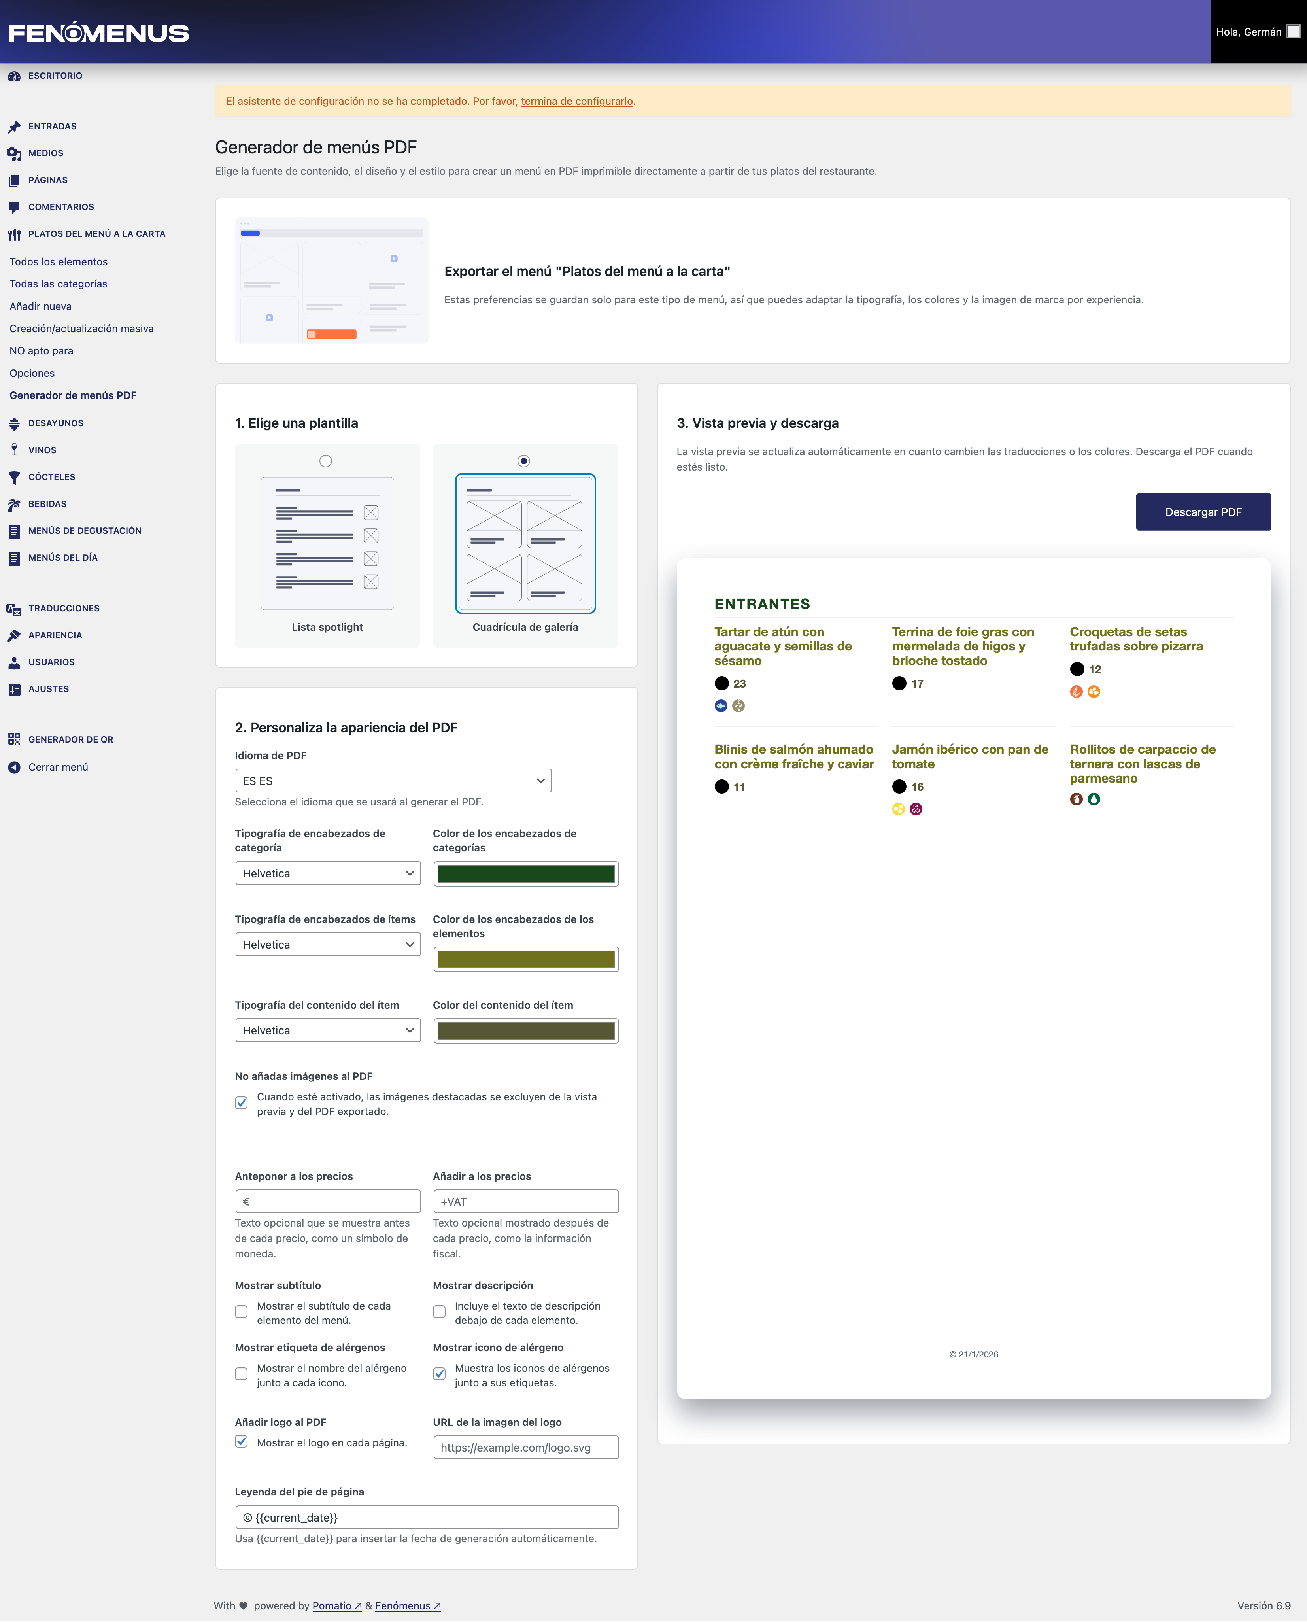1307x1622 pixels.
Task: Click the Traducciones translation icon
Action: point(13,609)
